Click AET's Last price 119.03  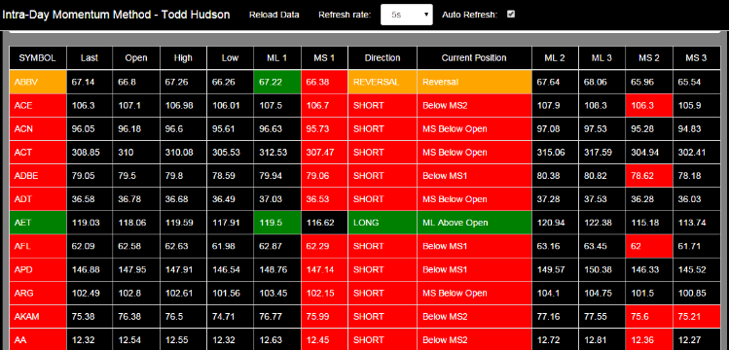pyautogui.click(x=90, y=223)
